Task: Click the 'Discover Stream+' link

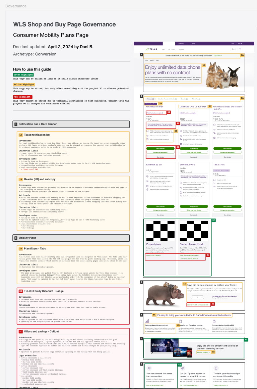Action: [203, 352]
